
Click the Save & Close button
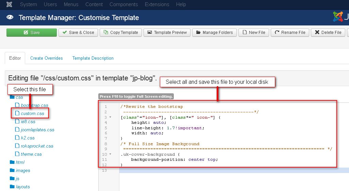coord(78,33)
